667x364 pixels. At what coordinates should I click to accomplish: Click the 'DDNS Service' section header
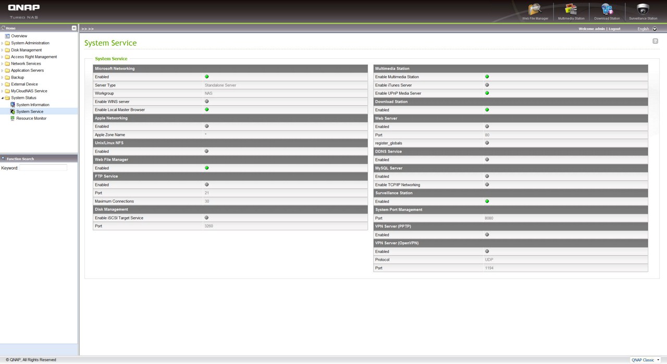(511, 151)
